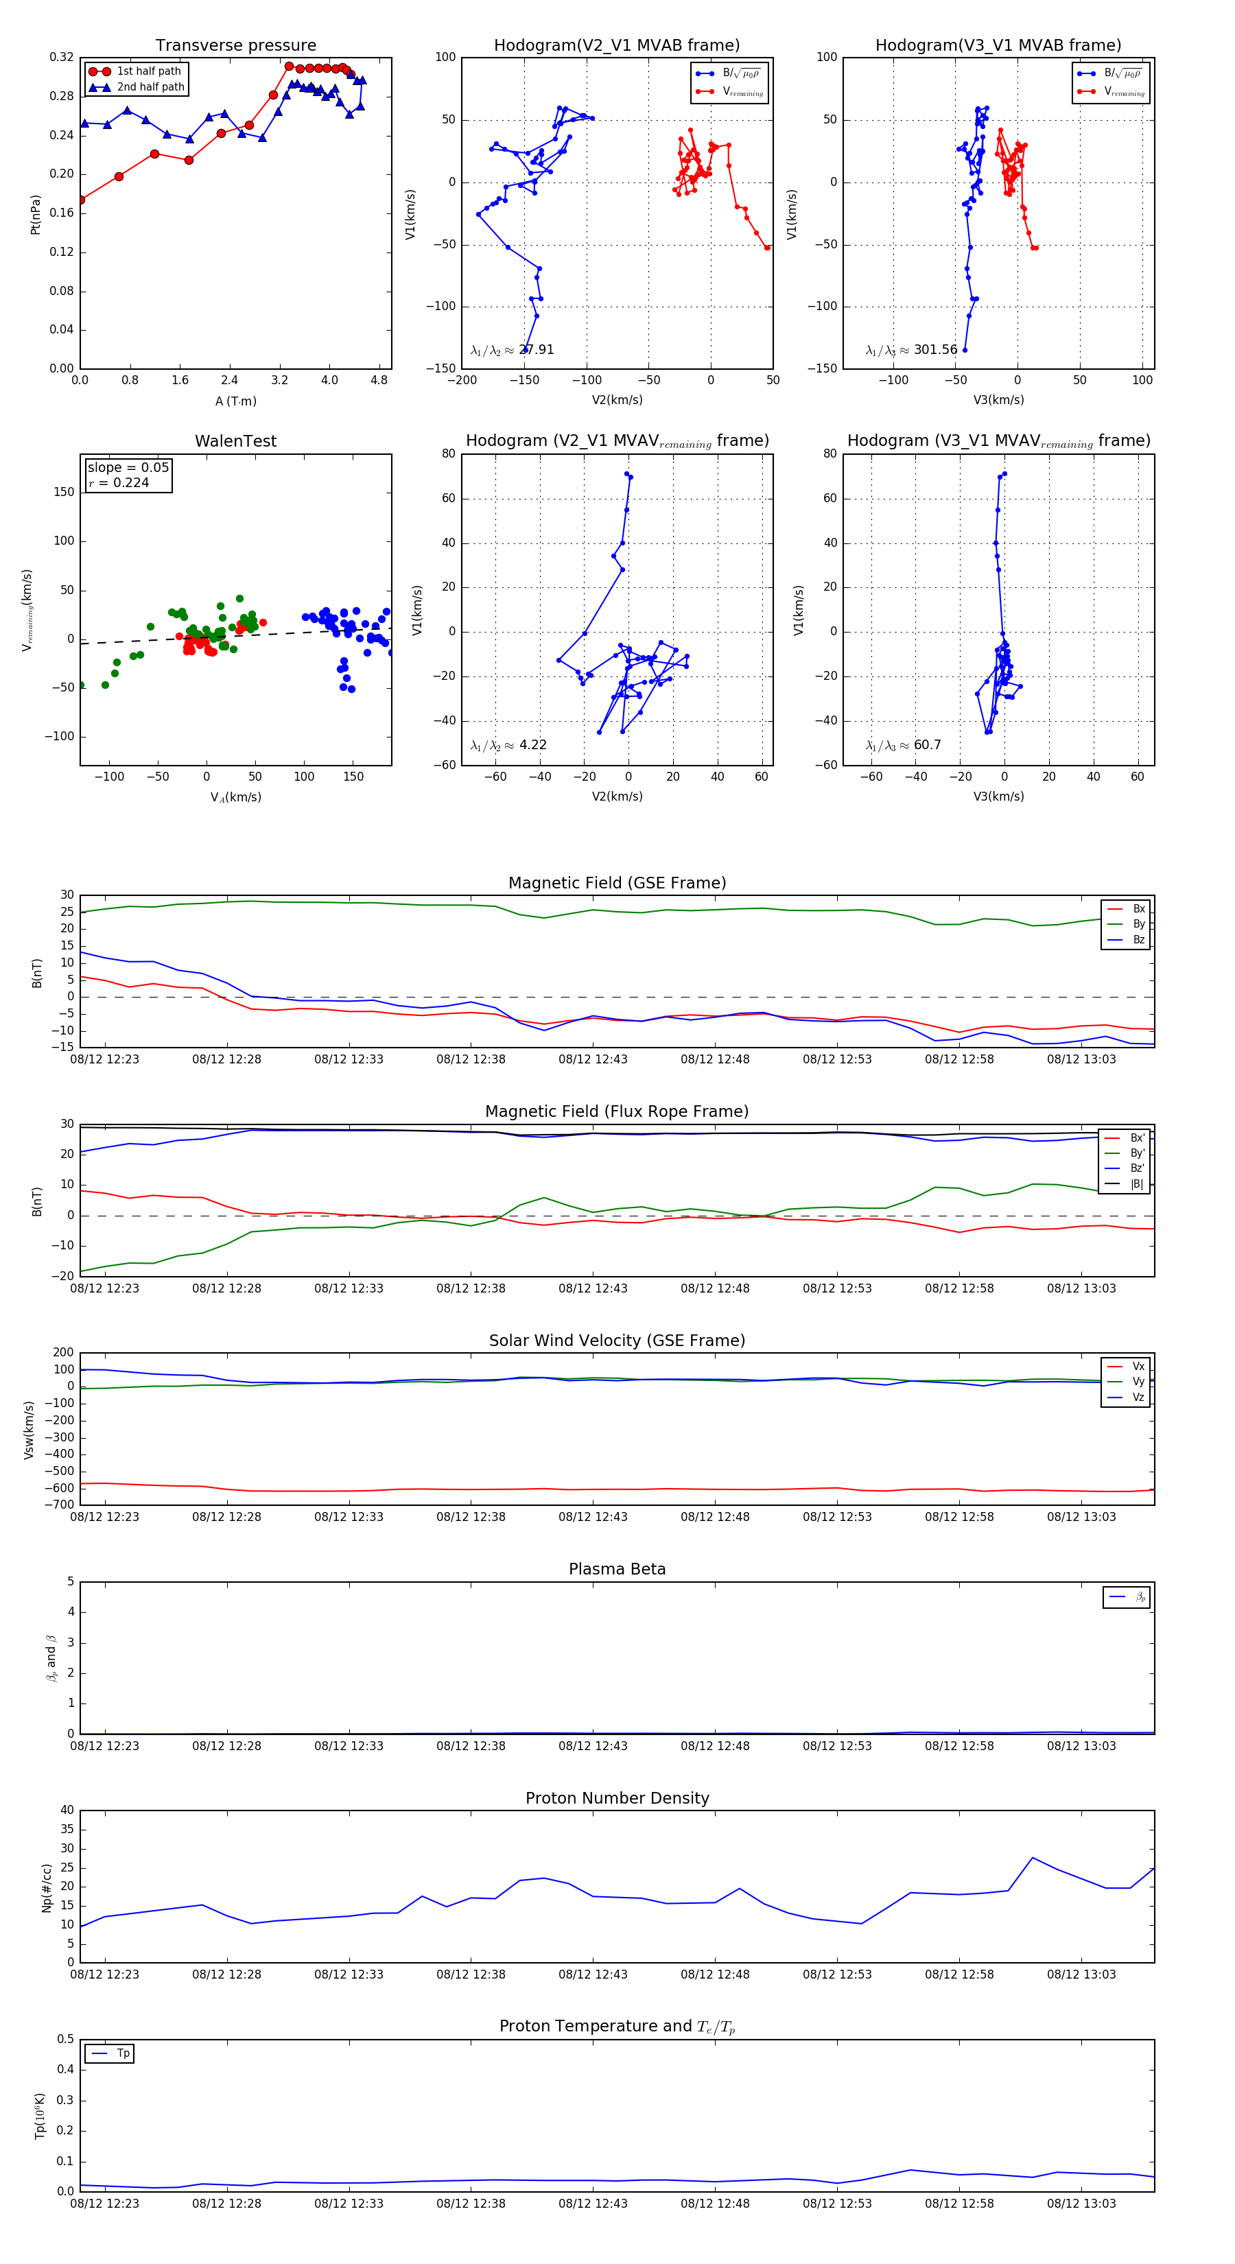Screen dimensions: 1235x2264
Task: Click the 'Hodogram(V3_V1 MVAB frame)' title
Action: point(998,46)
